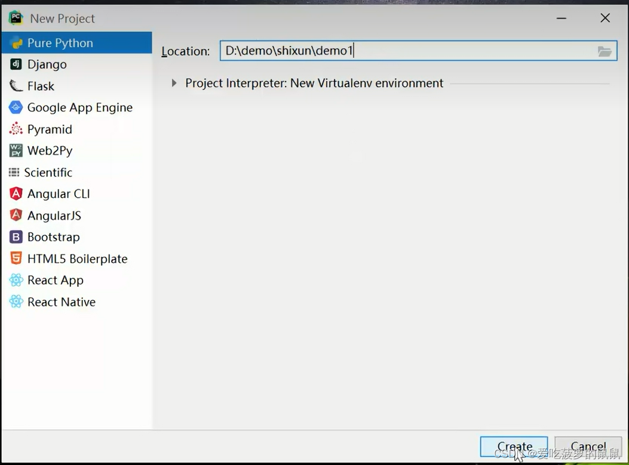Viewport: 629px width, 465px height.
Task: Click the Google App Engine icon
Action: [x=16, y=107]
